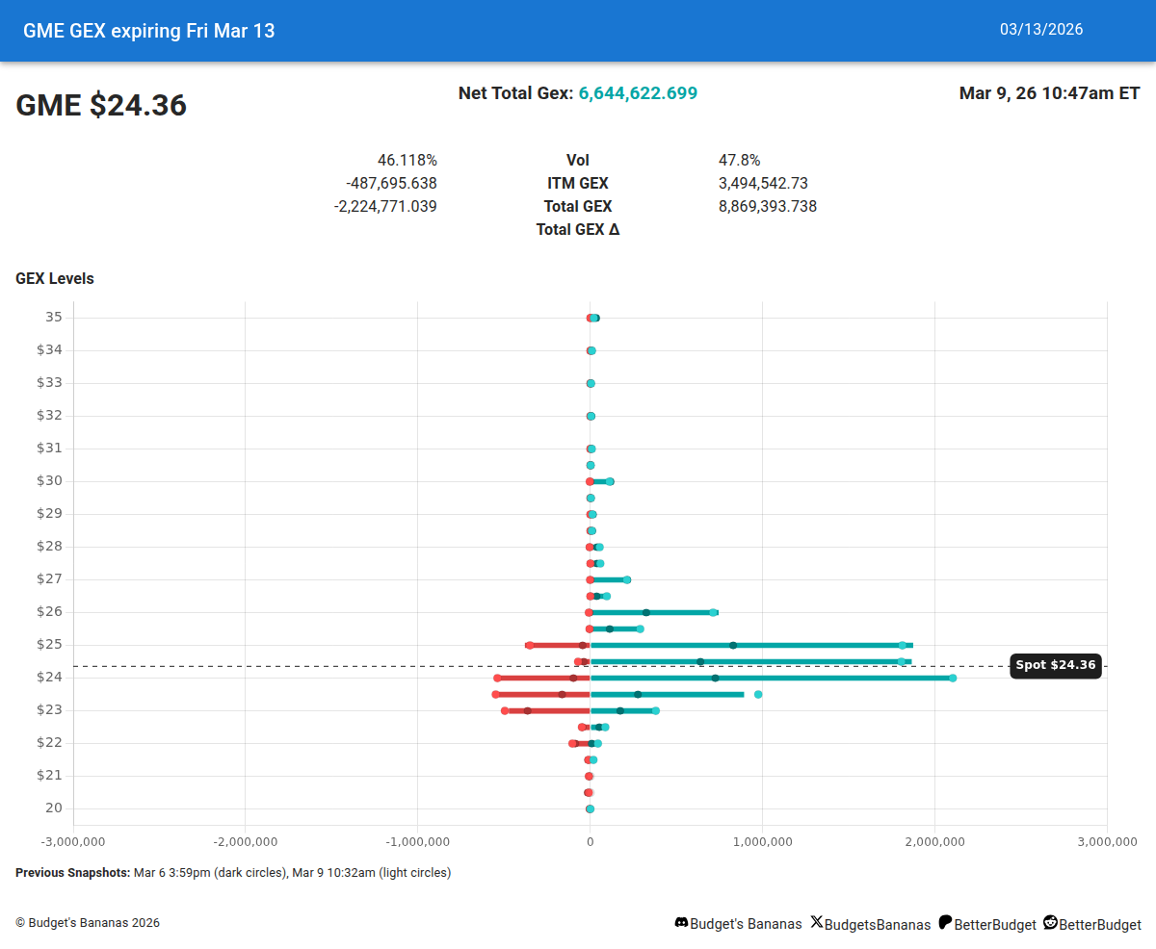1156x949 pixels.
Task: Click the Discord icon in the footer
Action: [682, 923]
